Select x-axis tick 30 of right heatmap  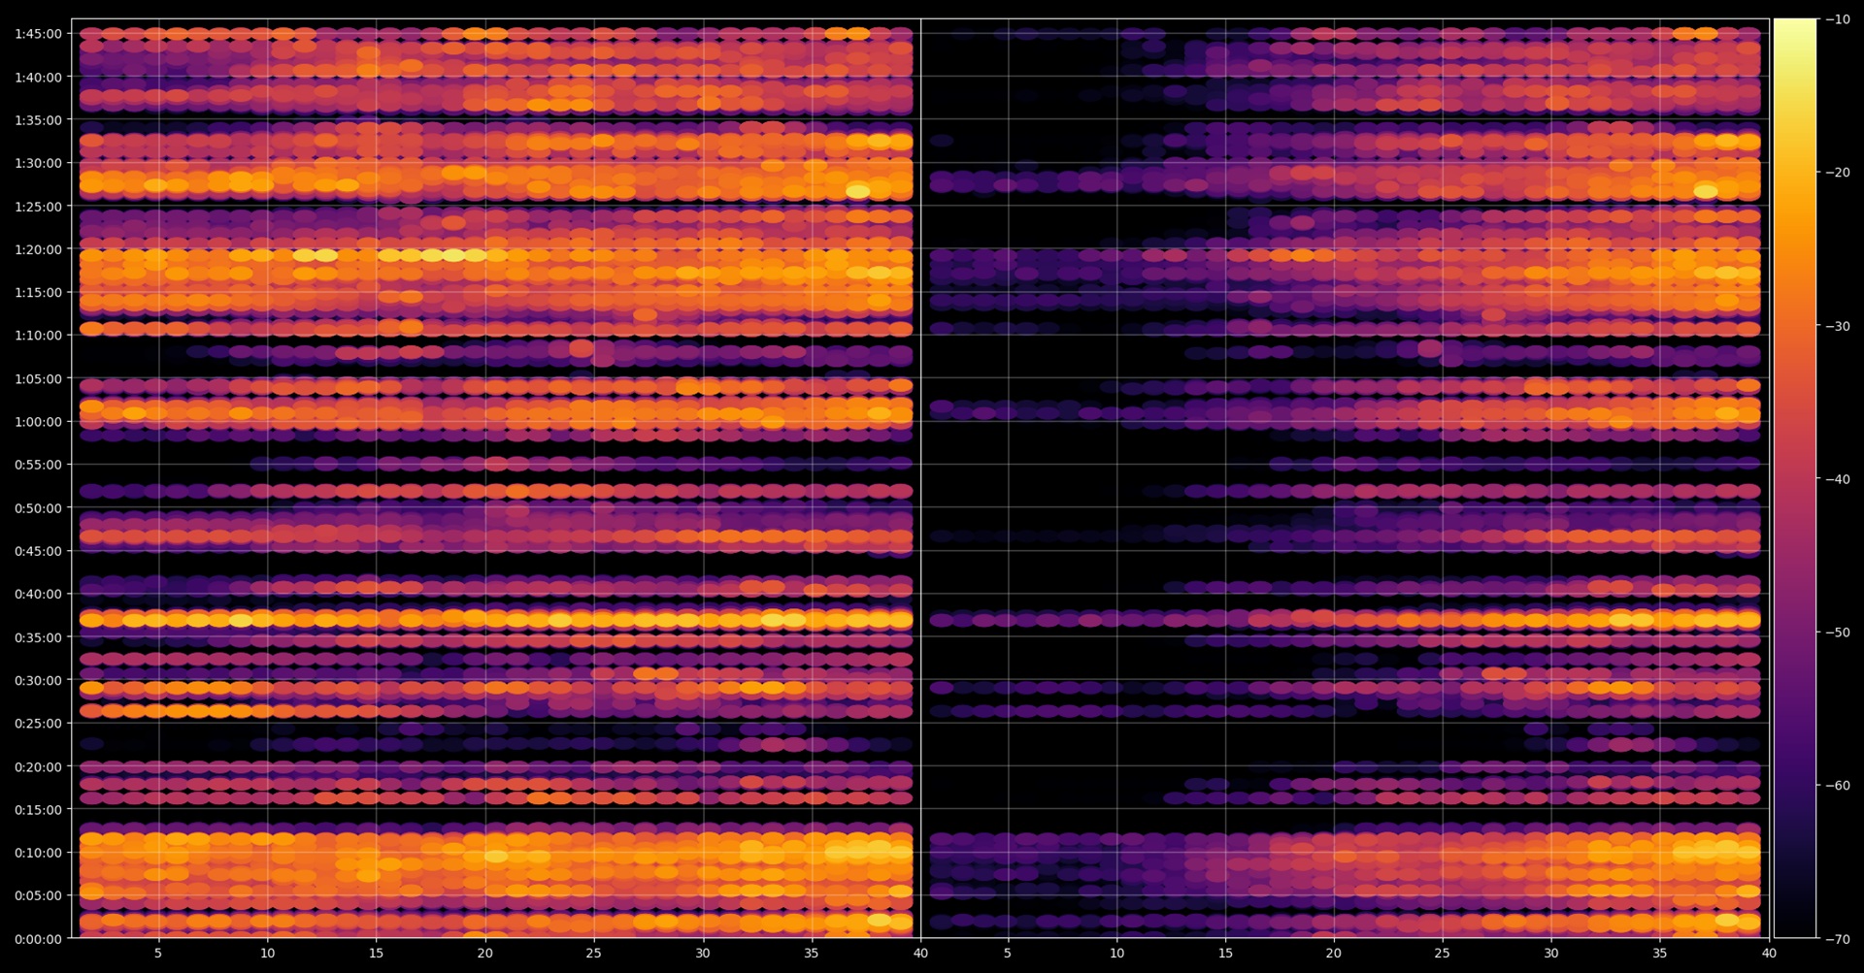1551,954
